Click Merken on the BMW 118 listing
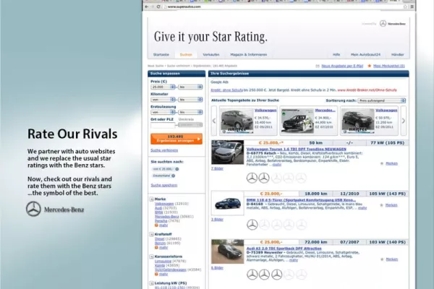Image resolution: width=434 pixels, height=289 pixels. [391, 205]
